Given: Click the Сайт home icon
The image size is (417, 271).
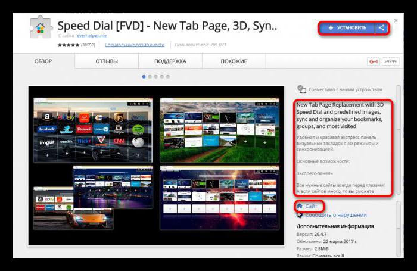Looking at the screenshot, I should tap(300, 206).
